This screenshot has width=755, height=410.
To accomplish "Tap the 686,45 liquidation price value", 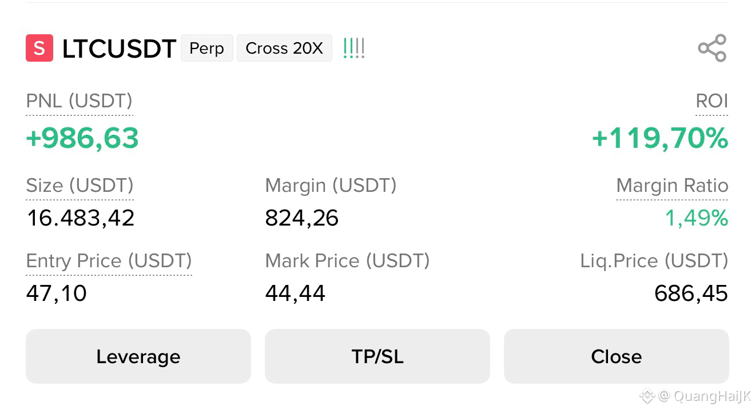I will point(691,294).
